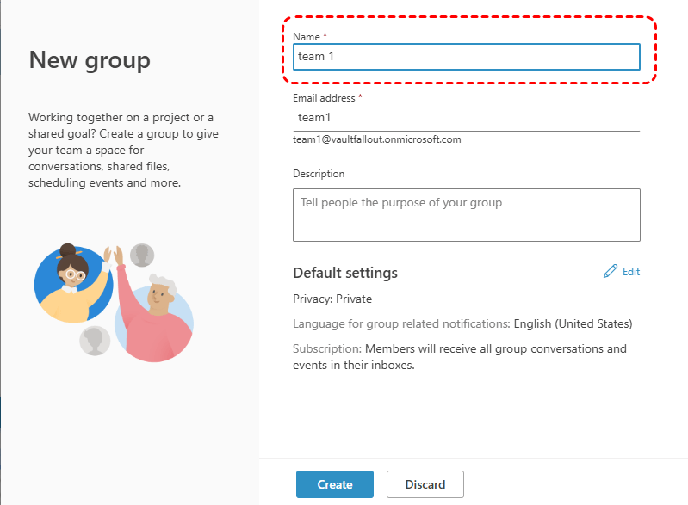The width and height of the screenshot is (688, 505).
Task: Click the 'Name' field label
Action: 306,36
